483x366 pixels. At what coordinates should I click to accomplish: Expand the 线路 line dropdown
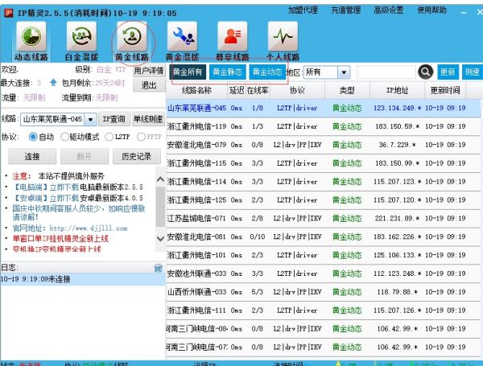click(90, 119)
